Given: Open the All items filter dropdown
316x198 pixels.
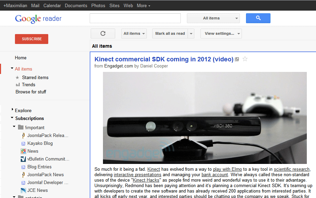Looking at the screenshot, I should (134, 33).
